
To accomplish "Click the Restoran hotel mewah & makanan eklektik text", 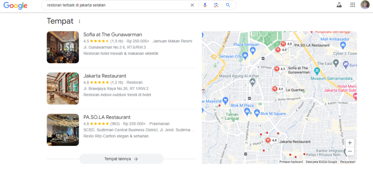I will [121, 53].
